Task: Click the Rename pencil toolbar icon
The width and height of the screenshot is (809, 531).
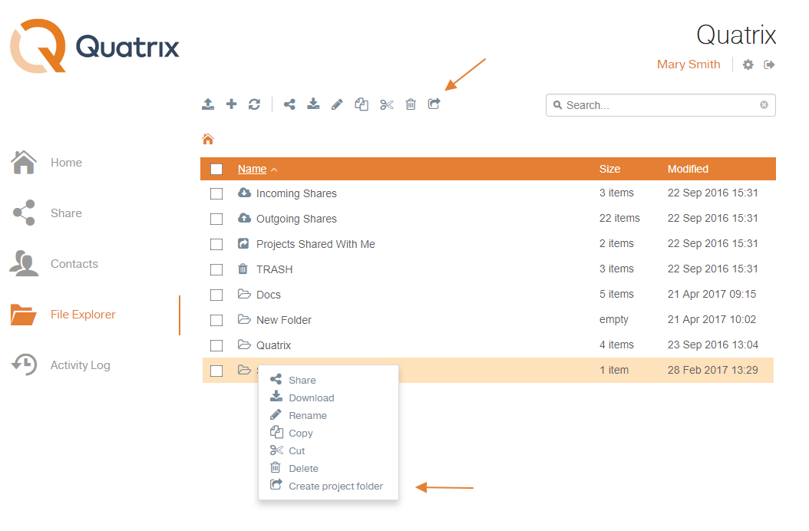Action: 337,105
